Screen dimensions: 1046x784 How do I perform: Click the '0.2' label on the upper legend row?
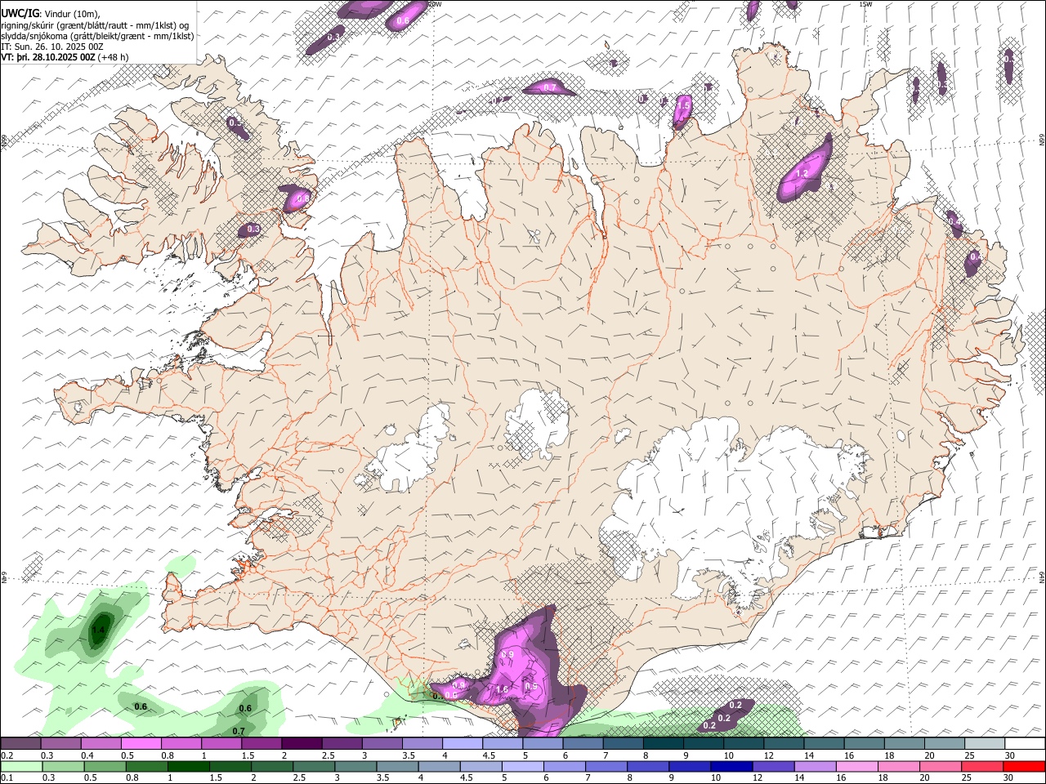pos(7,755)
